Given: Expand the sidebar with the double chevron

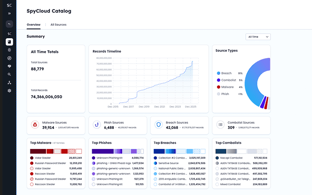Looking at the screenshot, I should pyautogui.click(x=9, y=14).
